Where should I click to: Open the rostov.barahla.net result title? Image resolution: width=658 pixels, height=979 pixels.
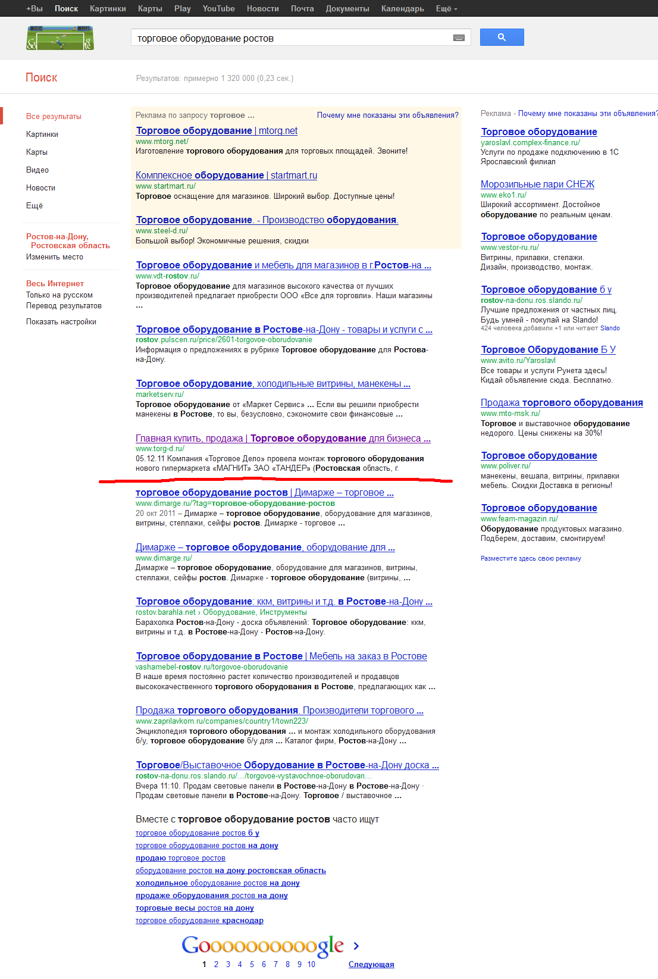[284, 602]
